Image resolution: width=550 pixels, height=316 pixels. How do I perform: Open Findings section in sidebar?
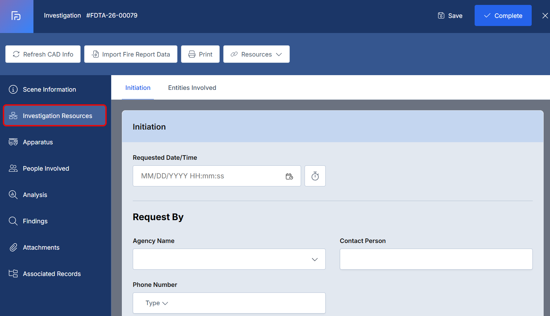coord(55,221)
